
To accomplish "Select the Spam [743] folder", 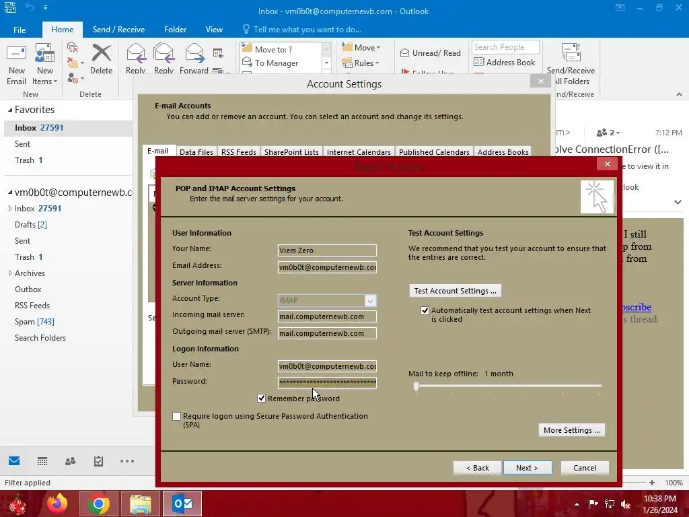I will tap(34, 321).
